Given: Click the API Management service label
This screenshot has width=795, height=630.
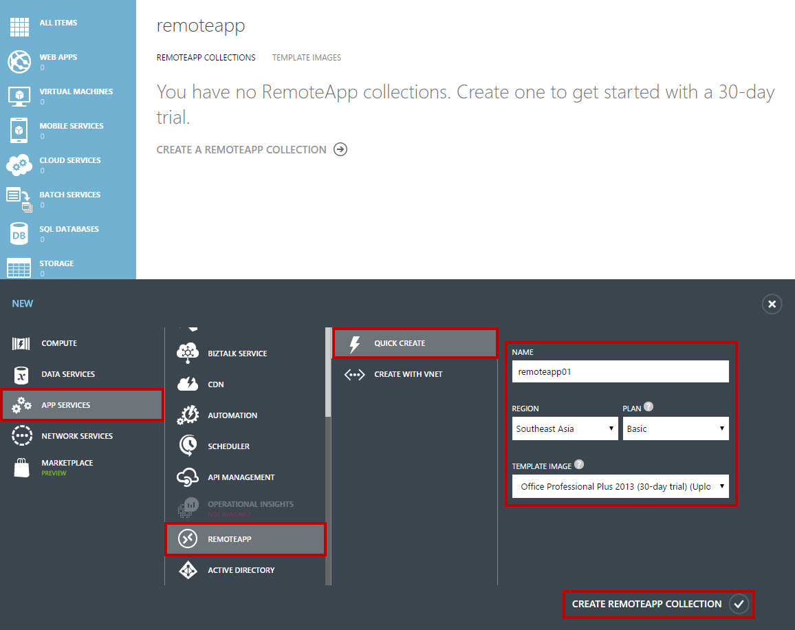Looking at the screenshot, I should click(241, 477).
